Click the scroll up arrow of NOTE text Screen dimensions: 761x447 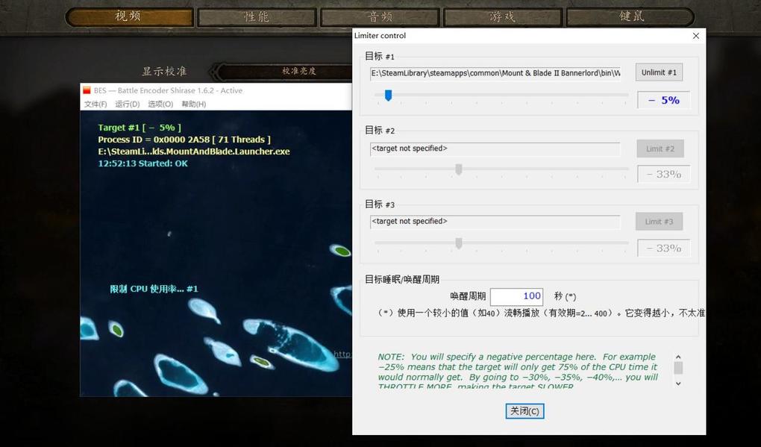(678, 357)
